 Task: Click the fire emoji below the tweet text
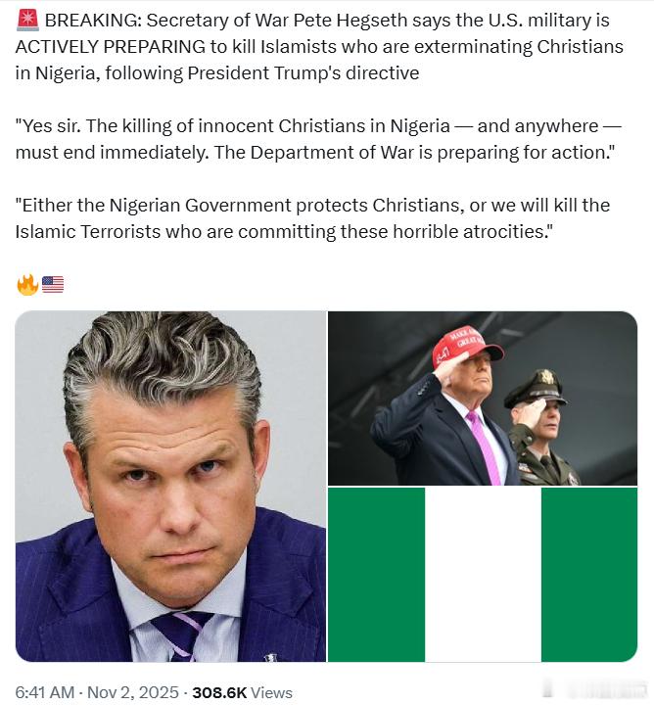coord(27,285)
